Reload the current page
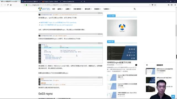177x99 pixels. (x=8, y=5)
